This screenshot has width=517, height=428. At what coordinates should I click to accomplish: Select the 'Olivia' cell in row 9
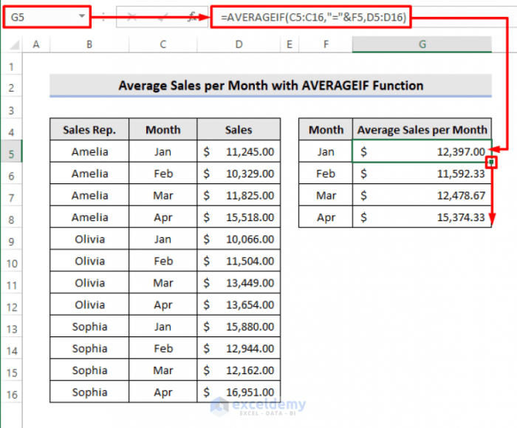point(89,239)
